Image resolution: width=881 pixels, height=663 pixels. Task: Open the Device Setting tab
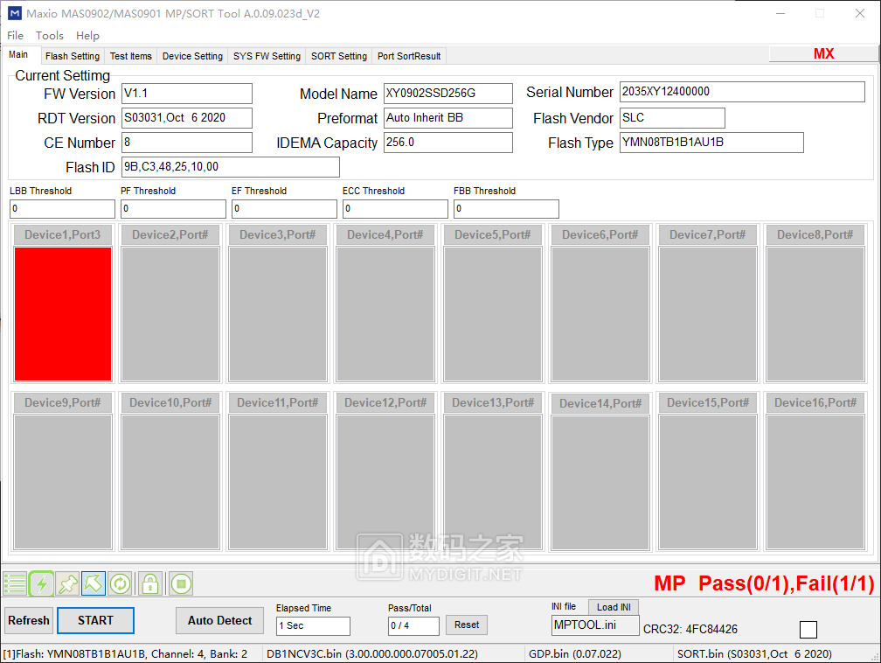click(192, 56)
